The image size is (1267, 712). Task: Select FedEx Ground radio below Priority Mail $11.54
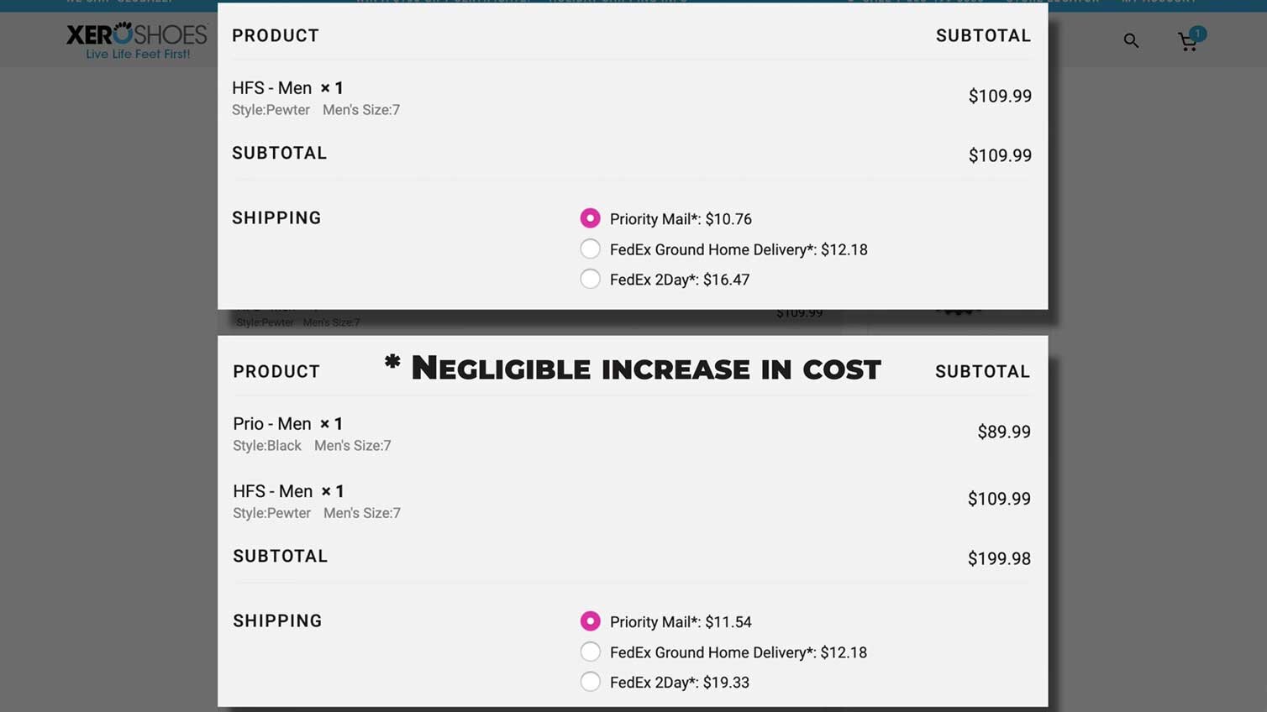tap(590, 652)
